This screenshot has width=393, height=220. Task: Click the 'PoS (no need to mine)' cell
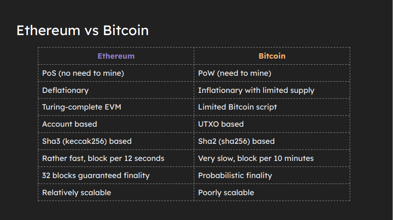pyautogui.click(x=116, y=73)
